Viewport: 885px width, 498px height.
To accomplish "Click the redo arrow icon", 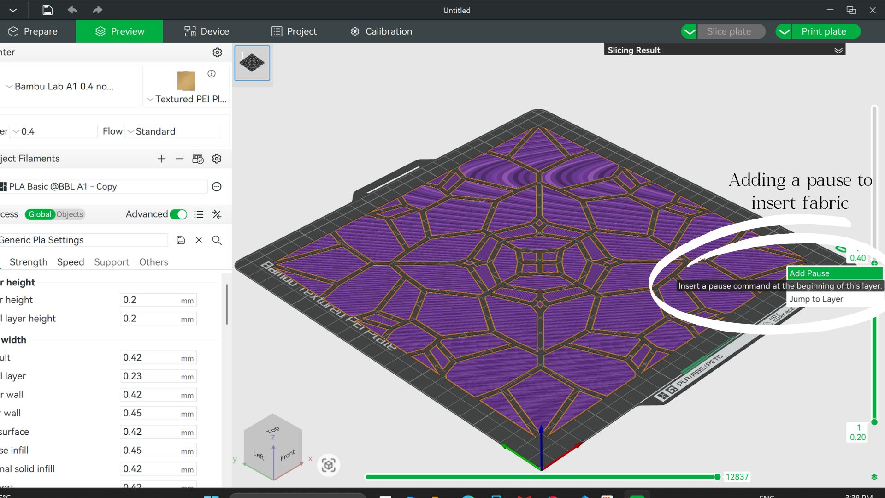I will [x=97, y=10].
